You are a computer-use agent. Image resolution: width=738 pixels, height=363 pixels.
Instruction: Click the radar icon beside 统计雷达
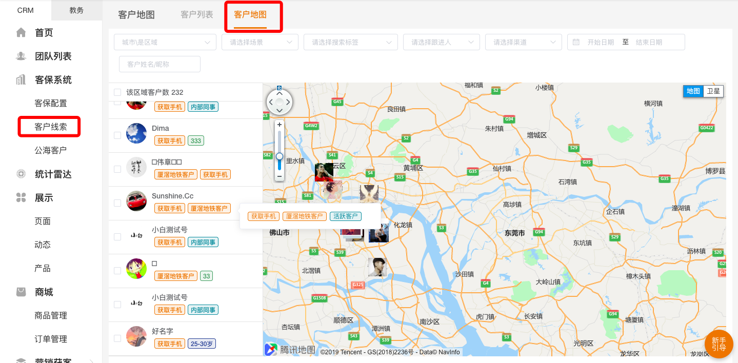tap(21, 174)
